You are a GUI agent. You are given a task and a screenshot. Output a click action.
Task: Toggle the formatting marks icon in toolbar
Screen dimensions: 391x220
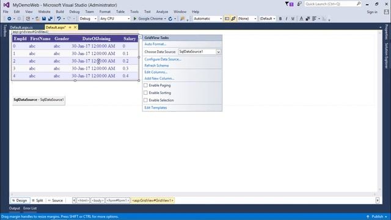coord(233,19)
